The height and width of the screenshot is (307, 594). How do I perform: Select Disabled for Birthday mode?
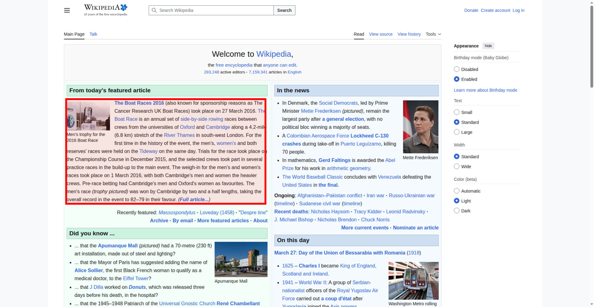coord(456,69)
